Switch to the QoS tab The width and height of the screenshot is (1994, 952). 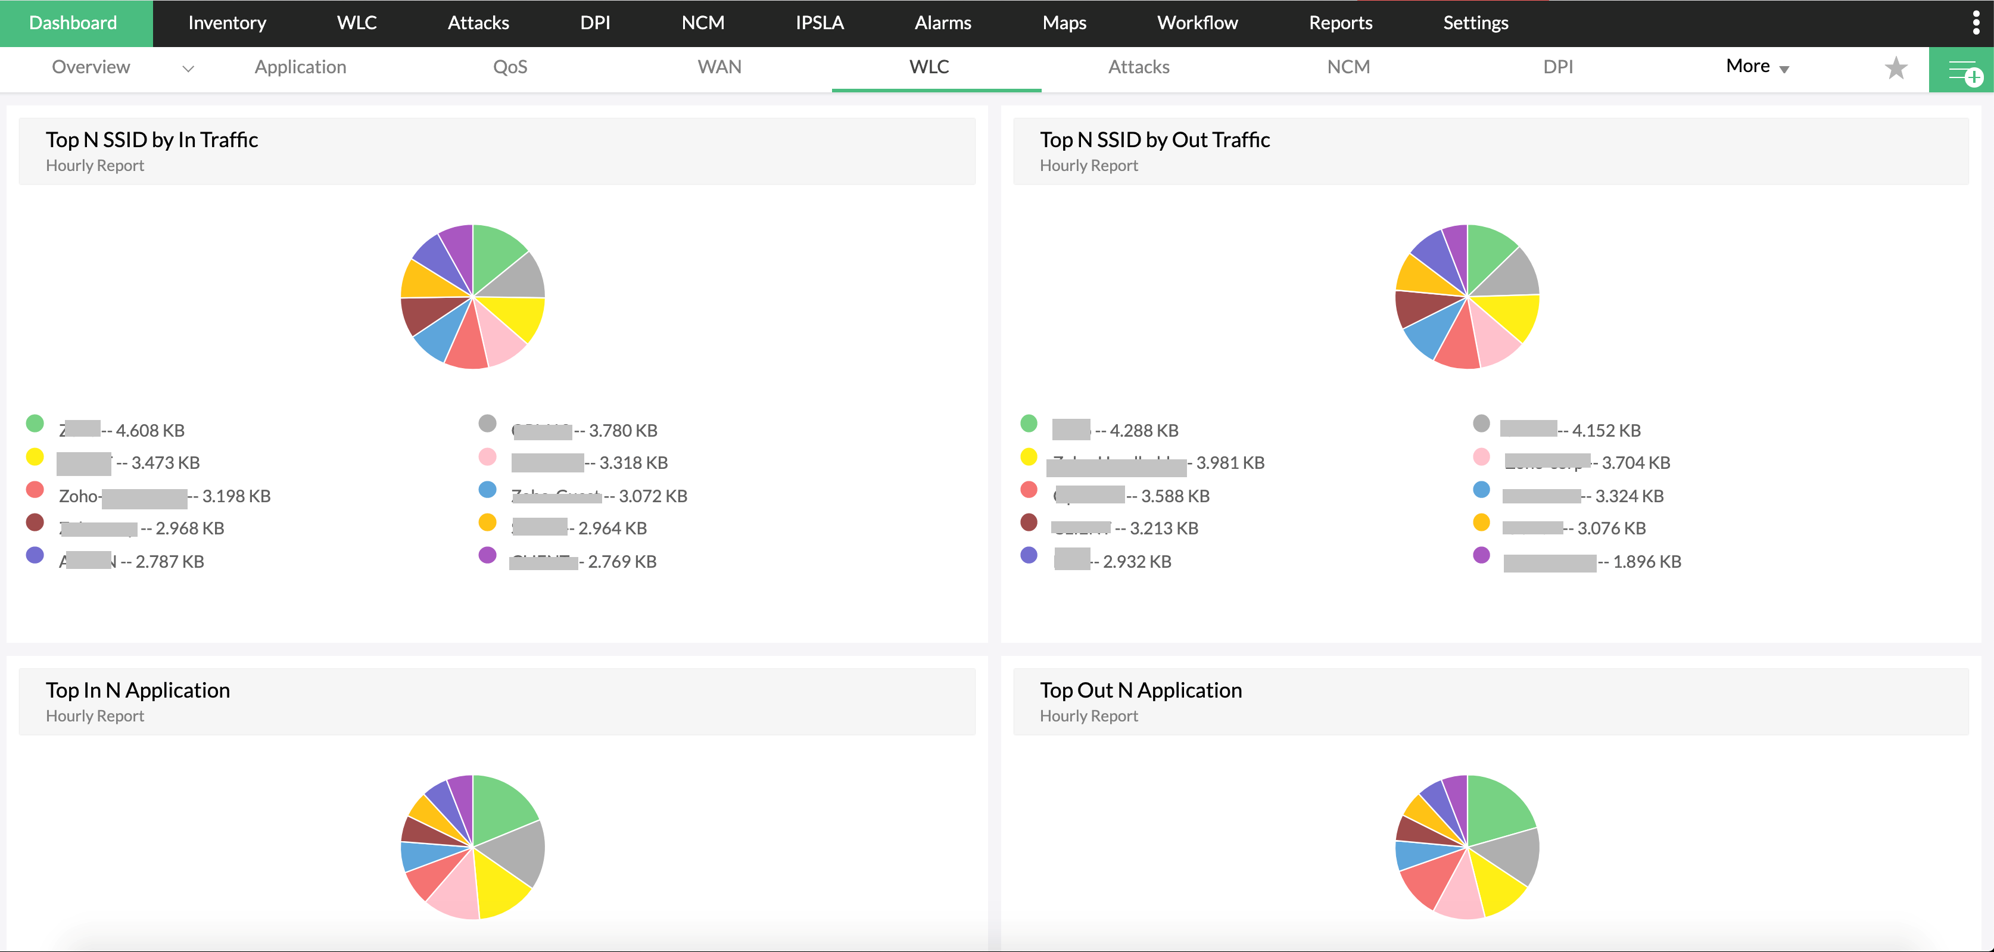pos(510,67)
